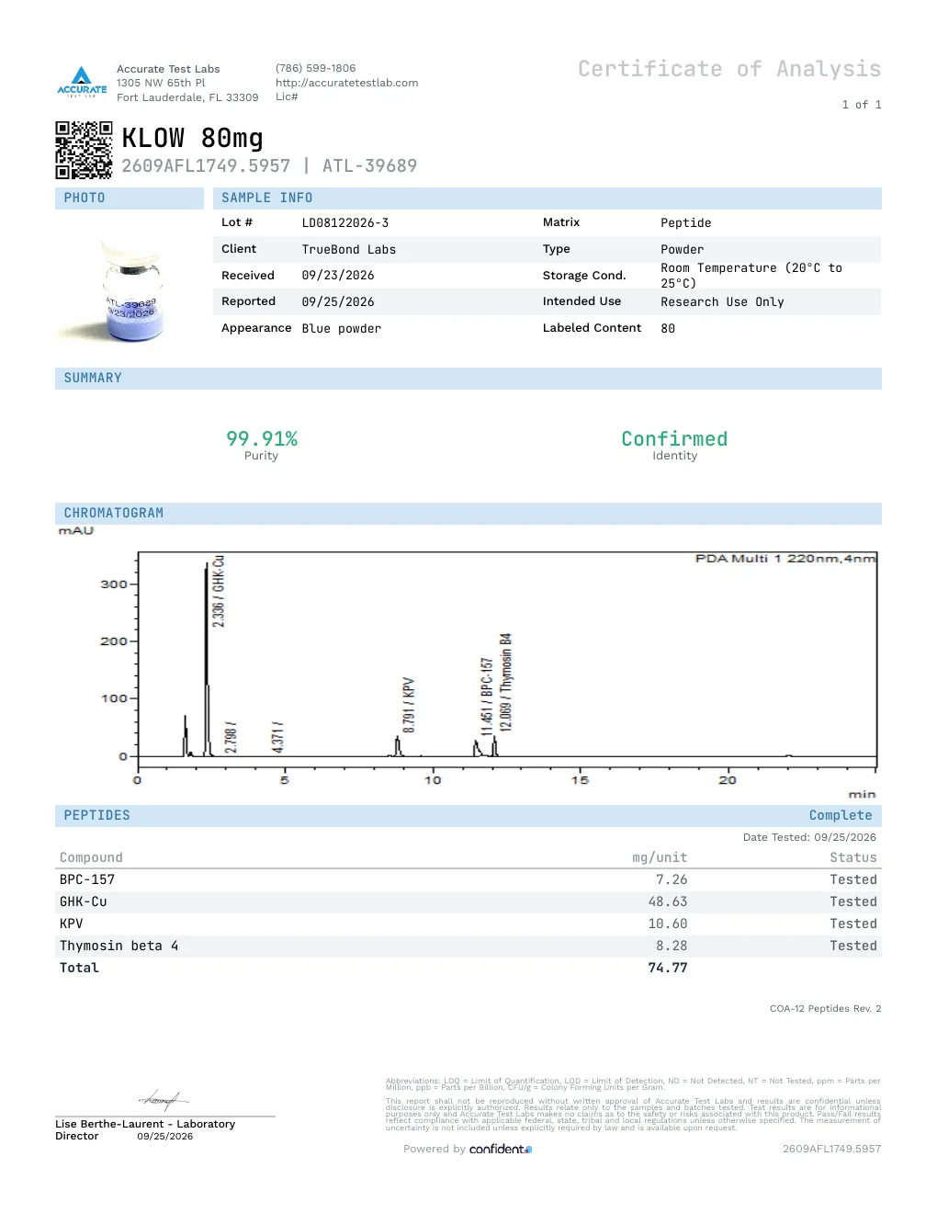Select the sample ID 2609AFL1749.5957 | ATL-39689
This screenshot has width=937, height=1213.
tap(269, 165)
